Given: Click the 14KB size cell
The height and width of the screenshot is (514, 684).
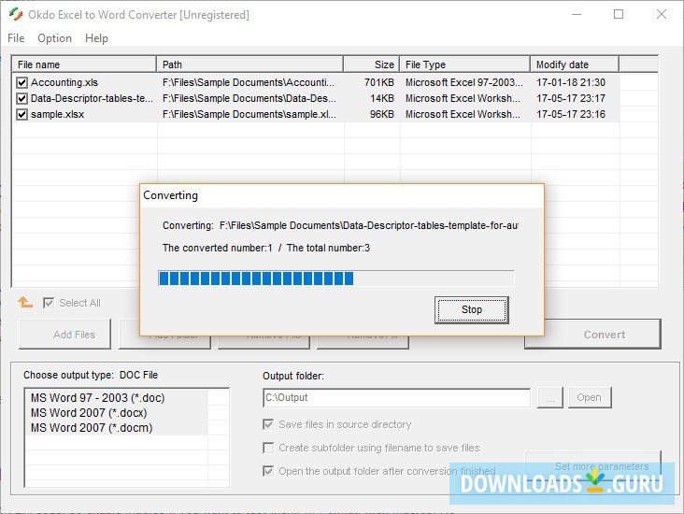Looking at the screenshot, I should 381,98.
